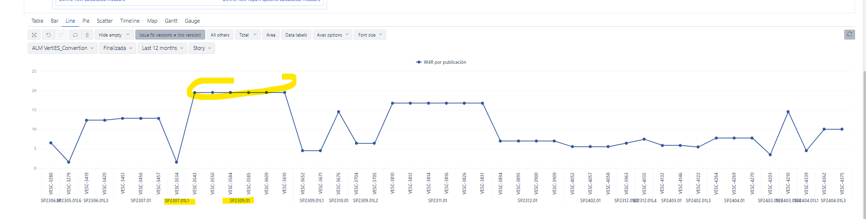Open the Font size dropdown

click(370, 35)
